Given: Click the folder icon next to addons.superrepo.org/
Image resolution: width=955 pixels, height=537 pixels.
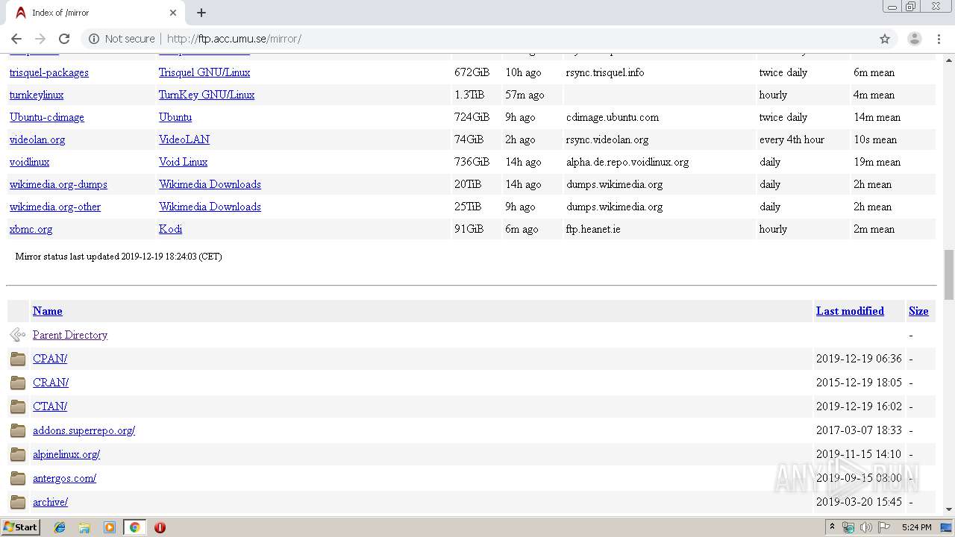Looking at the screenshot, I should click(18, 430).
